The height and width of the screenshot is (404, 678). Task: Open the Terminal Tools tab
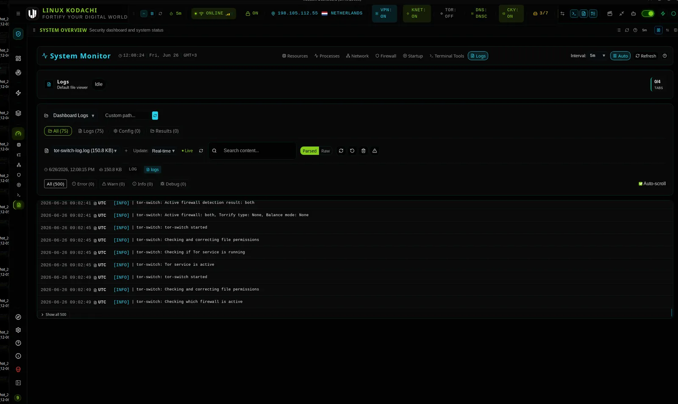point(447,56)
